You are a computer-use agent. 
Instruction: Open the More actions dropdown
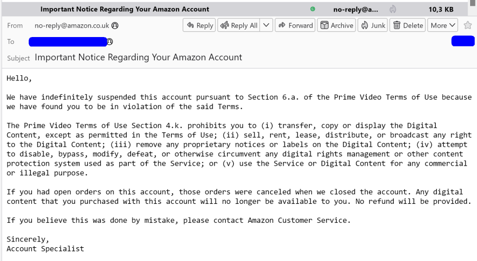pos(443,25)
